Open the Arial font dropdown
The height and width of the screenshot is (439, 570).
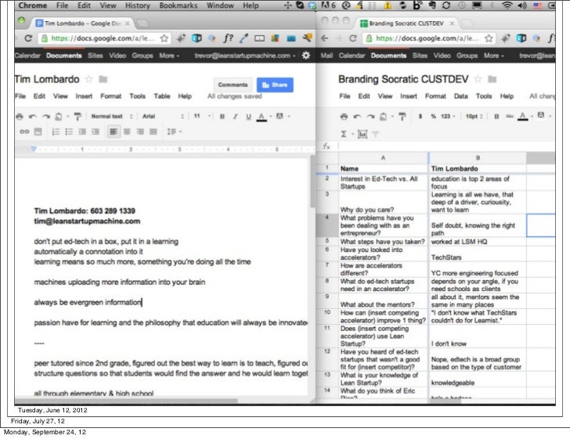[163, 117]
